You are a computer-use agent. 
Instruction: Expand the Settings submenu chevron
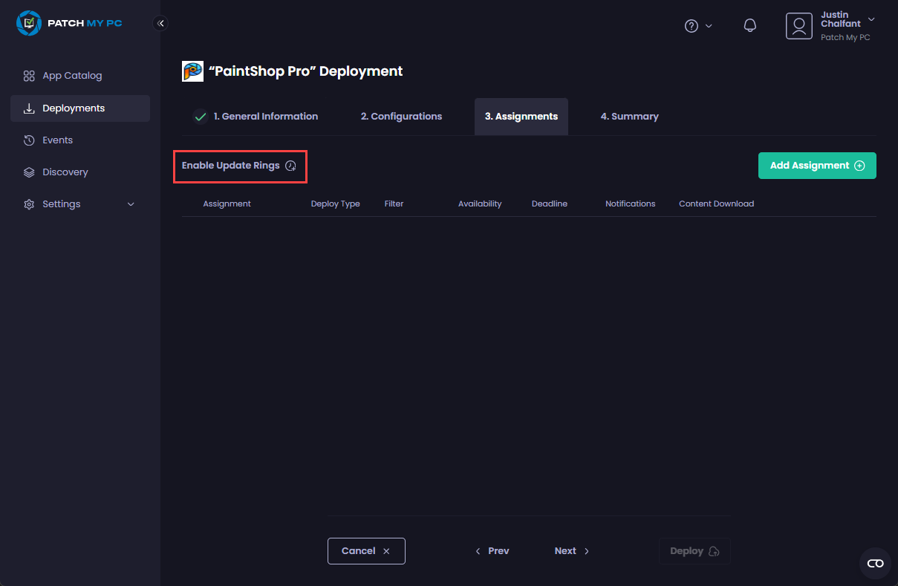(x=131, y=204)
